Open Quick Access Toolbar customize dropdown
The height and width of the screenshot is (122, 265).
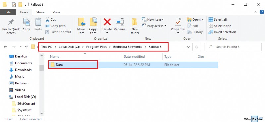pos(25,5)
